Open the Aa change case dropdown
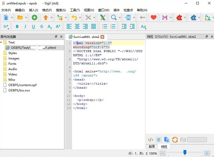Screen dimensions: 214x157 143,27
